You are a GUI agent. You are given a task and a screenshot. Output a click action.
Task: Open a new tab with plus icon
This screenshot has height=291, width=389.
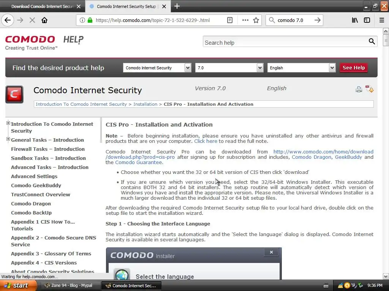177,6
